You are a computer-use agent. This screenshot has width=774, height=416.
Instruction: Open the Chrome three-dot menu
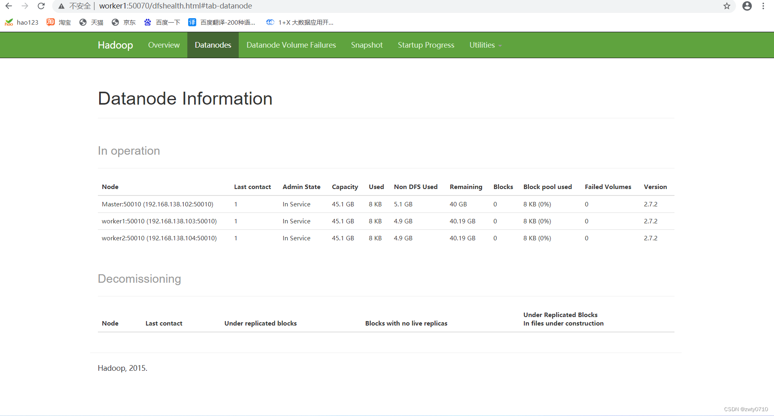[x=763, y=6]
